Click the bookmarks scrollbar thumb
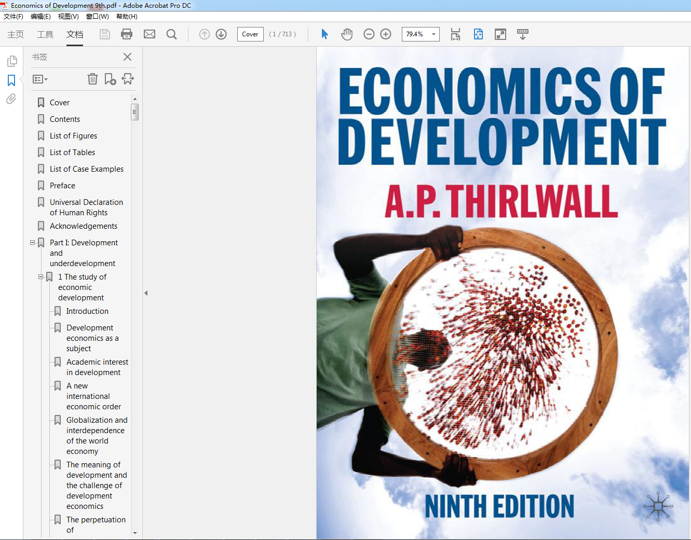Image resolution: width=691 pixels, height=540 pixels. (135, 112)
